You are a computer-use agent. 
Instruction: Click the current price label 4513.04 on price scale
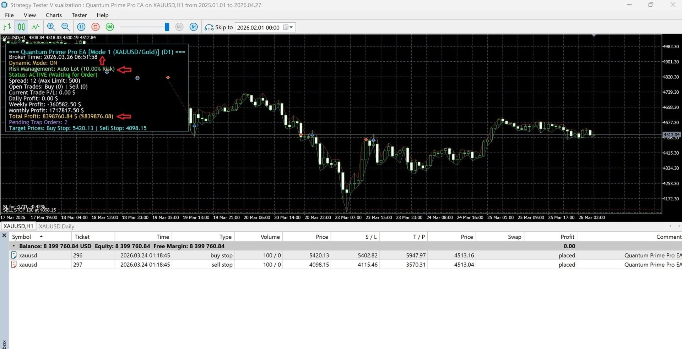click(671, 134)
